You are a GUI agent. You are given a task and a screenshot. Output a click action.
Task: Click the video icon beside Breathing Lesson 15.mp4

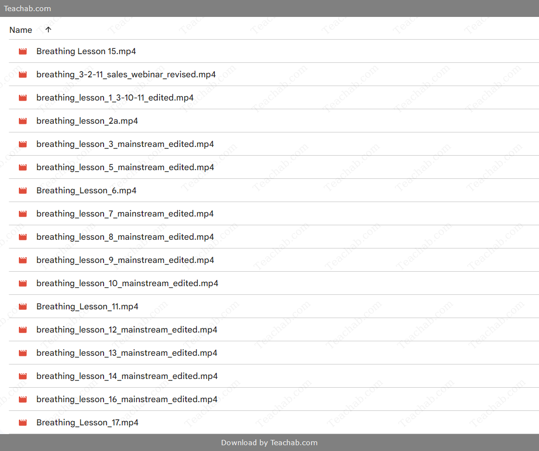[x=23, y=51]
